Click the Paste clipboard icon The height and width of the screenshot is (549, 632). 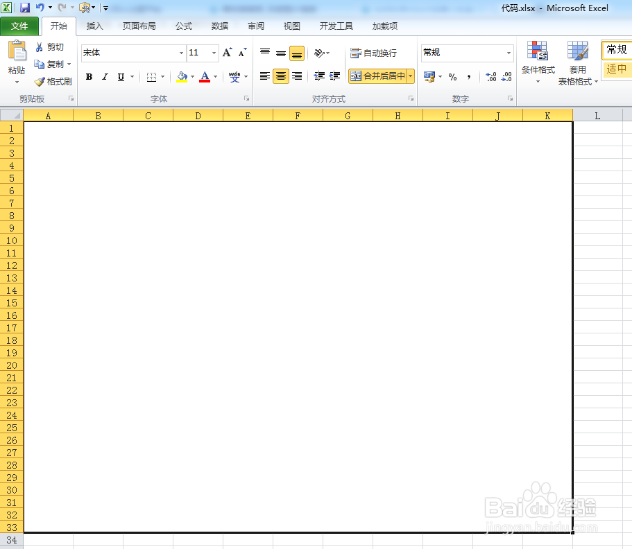click(17, 51)
